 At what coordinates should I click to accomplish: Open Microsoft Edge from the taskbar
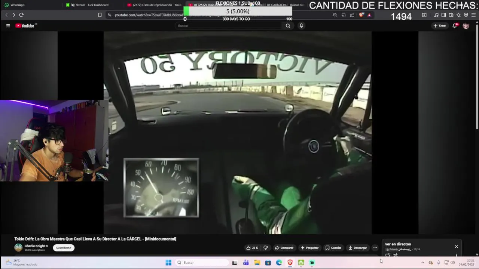click(x=279, y=263)
